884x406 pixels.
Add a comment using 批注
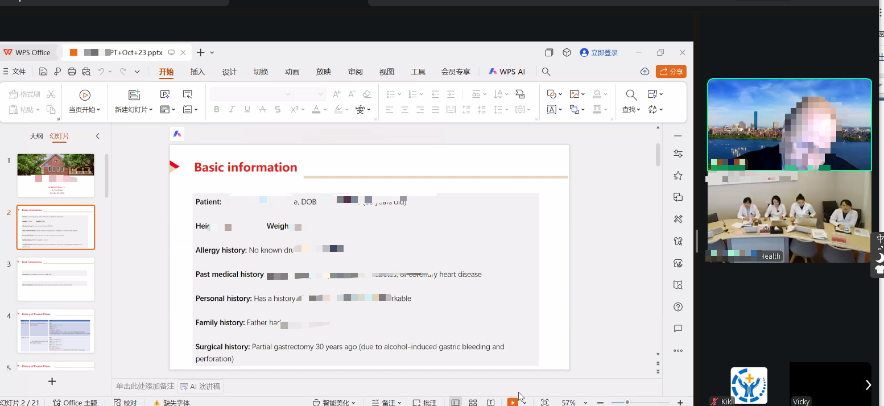click(x=424, y=402)
